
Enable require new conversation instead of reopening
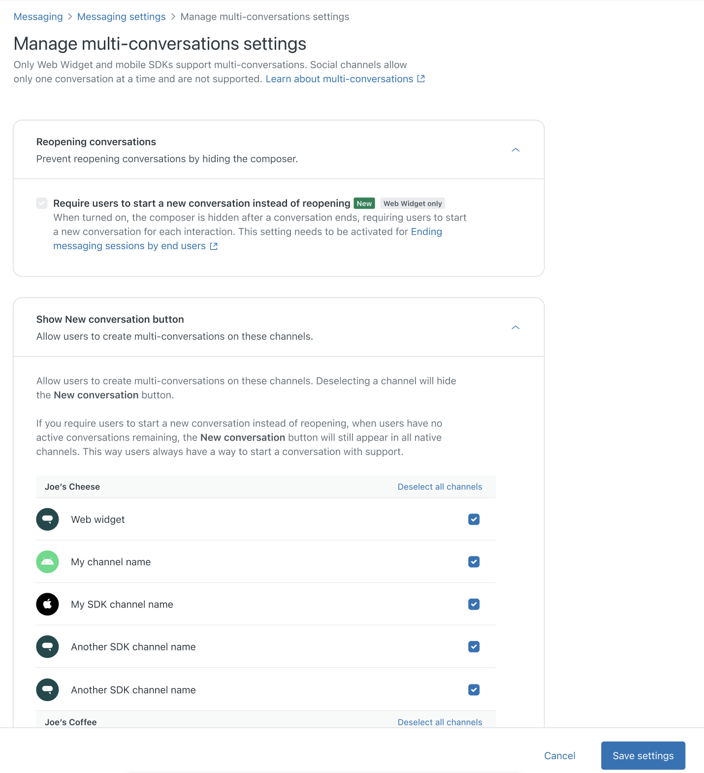click(x=42, y=203)
